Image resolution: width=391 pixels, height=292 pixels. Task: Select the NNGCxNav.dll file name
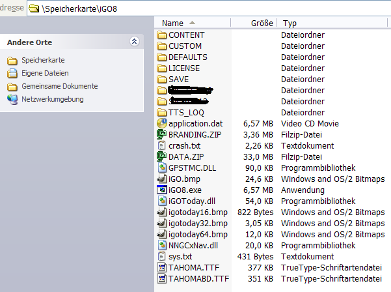pyautogui.click(x=193, y=246)
